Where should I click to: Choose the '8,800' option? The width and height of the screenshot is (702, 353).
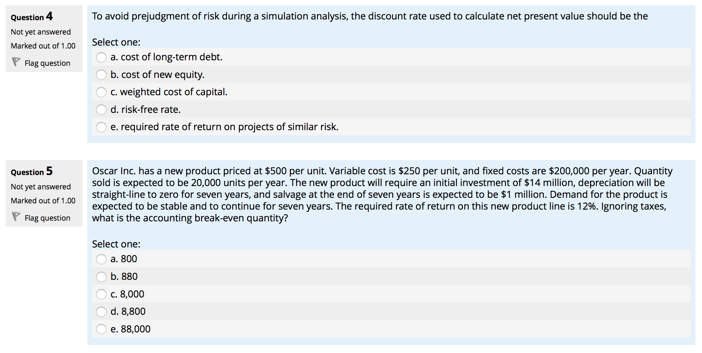point(101,311)
